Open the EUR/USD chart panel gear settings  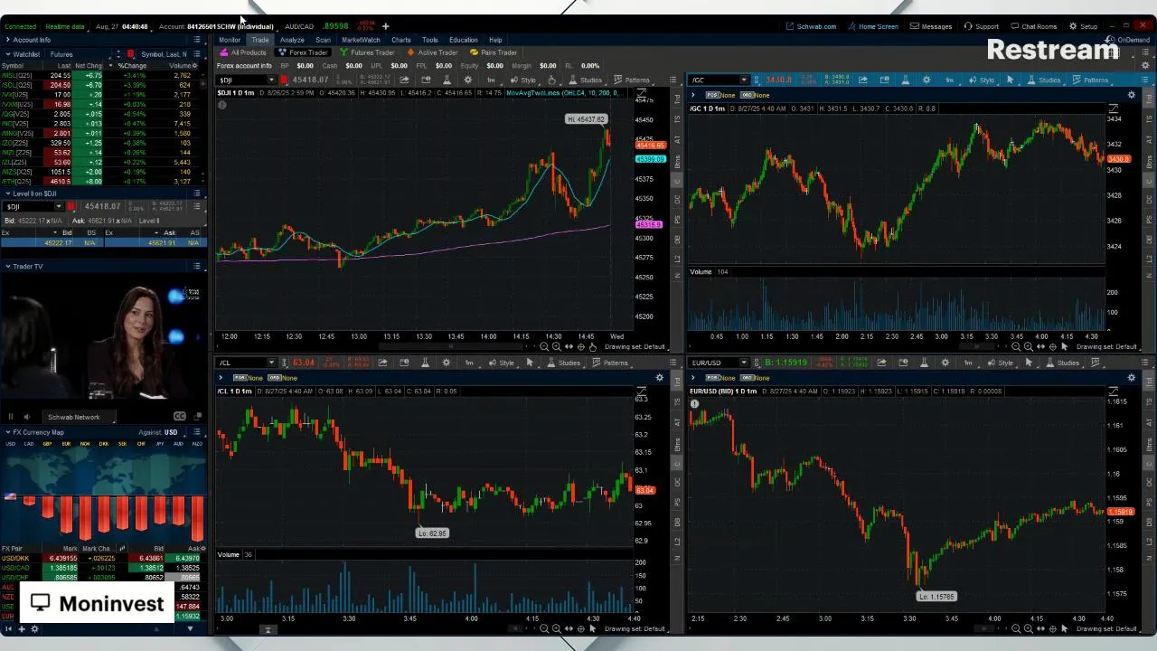point(1131,377)
